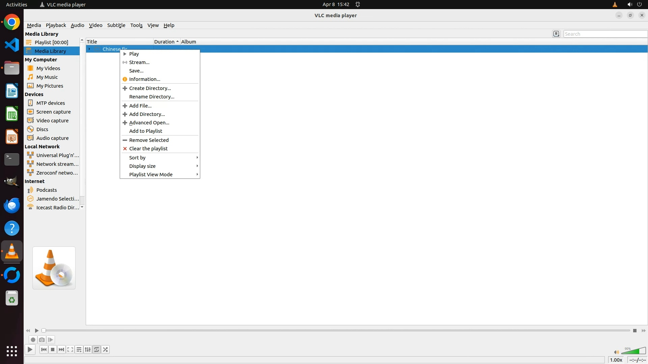
Task: Select Clear the playlist option
Action: pos(148,149)
